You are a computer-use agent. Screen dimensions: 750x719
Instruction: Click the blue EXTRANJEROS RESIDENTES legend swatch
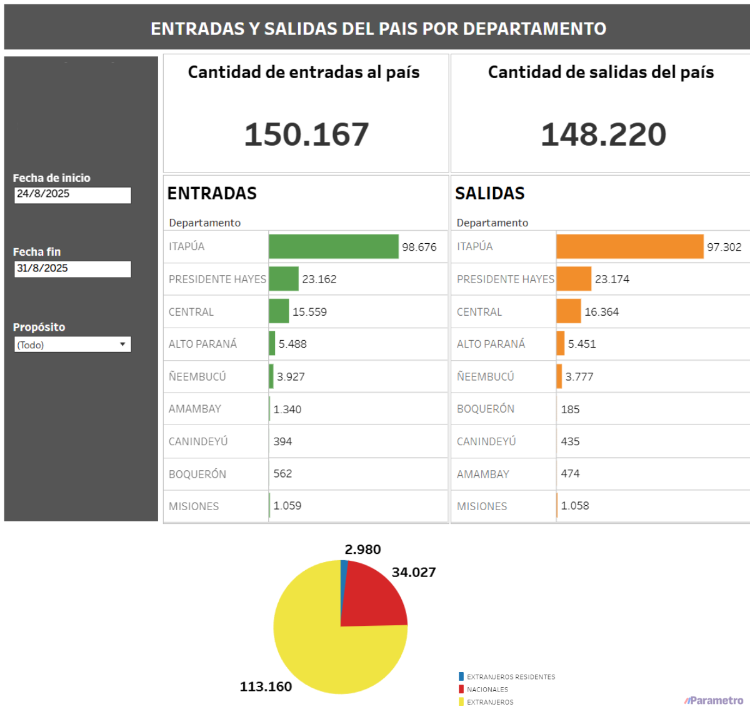pos(461,676)
